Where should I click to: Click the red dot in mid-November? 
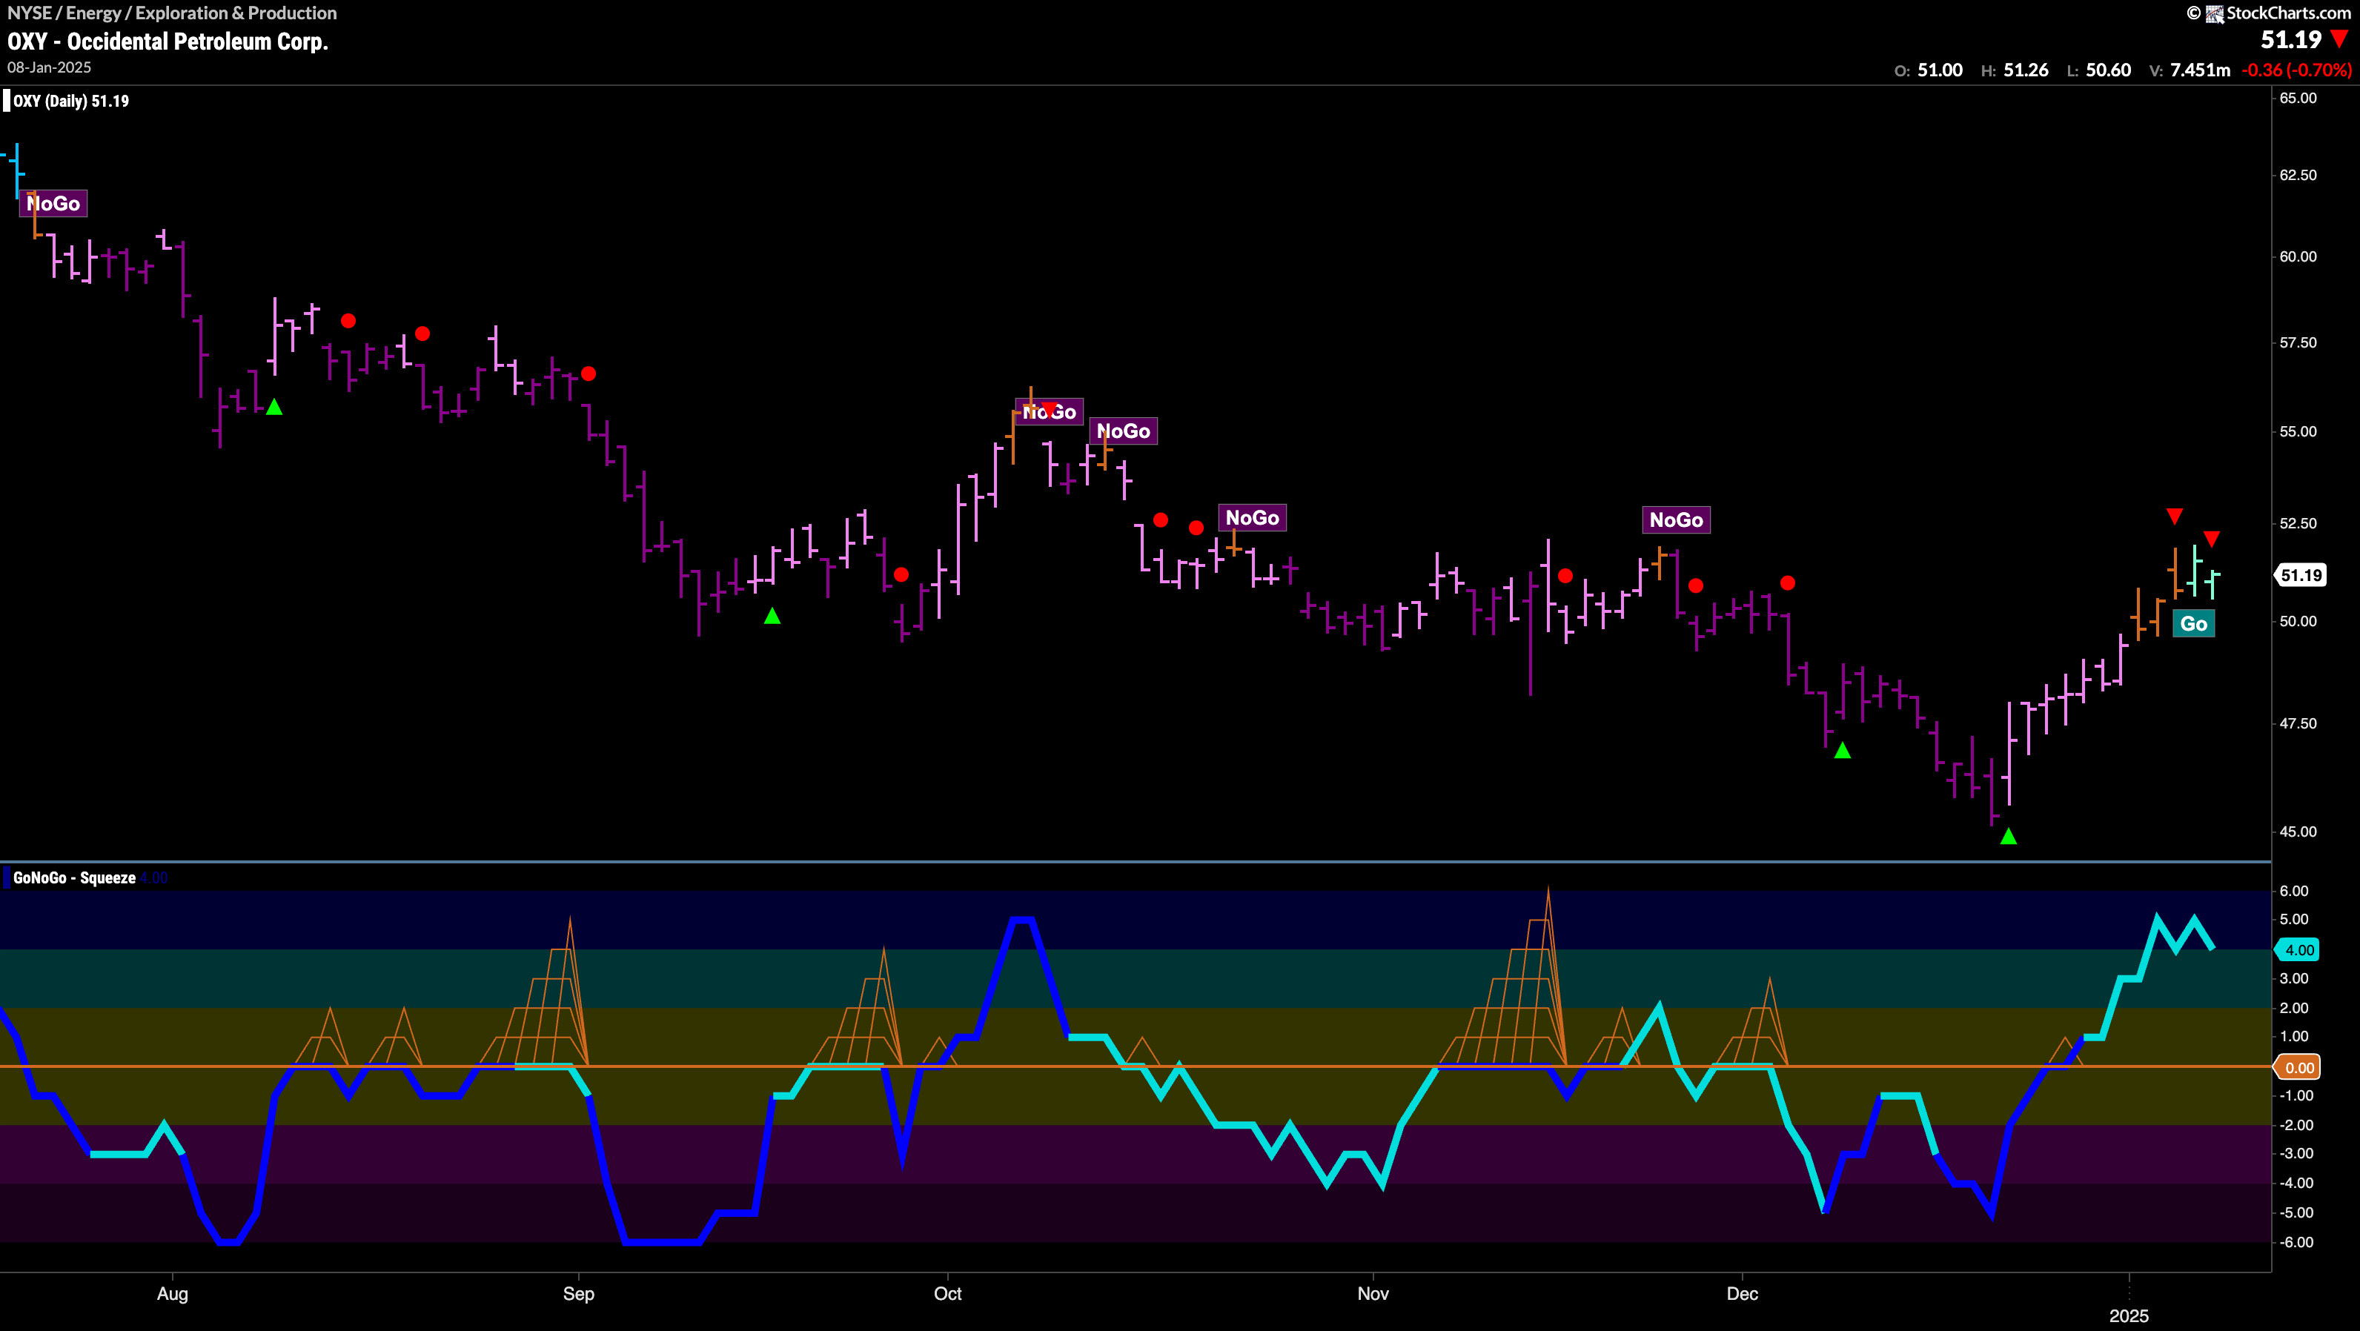point(1565,575)
